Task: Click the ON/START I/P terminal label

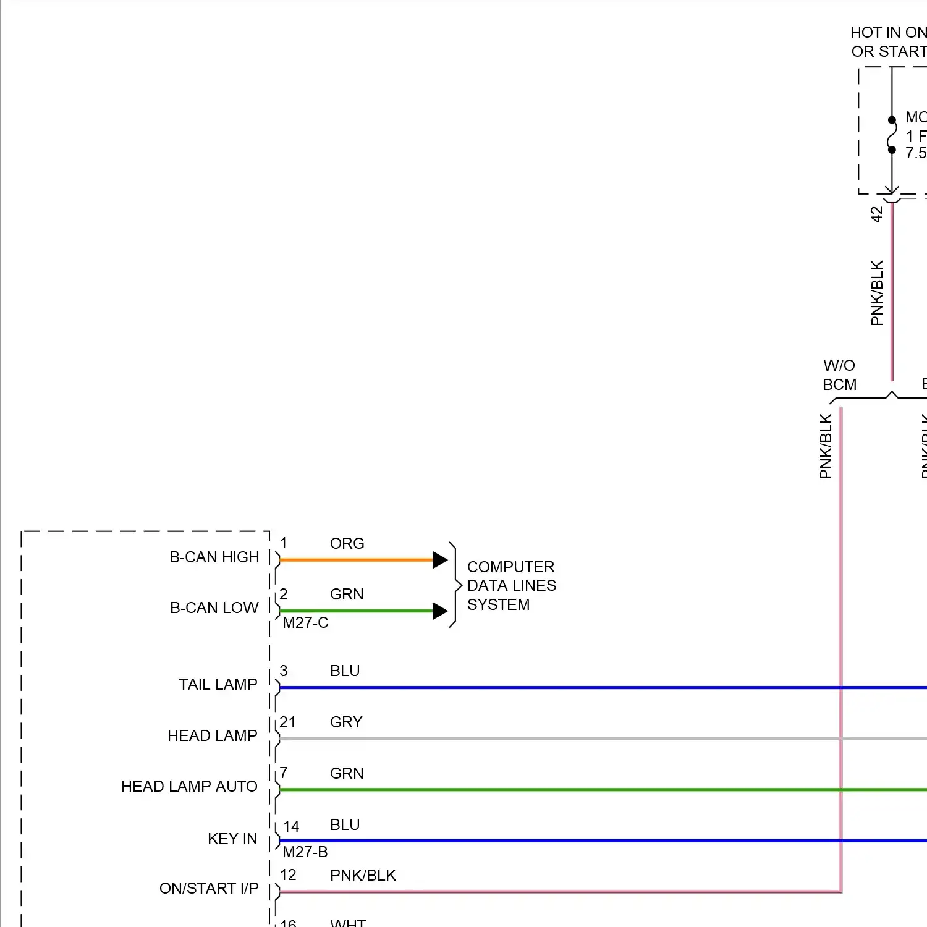Action: [209, 889]
